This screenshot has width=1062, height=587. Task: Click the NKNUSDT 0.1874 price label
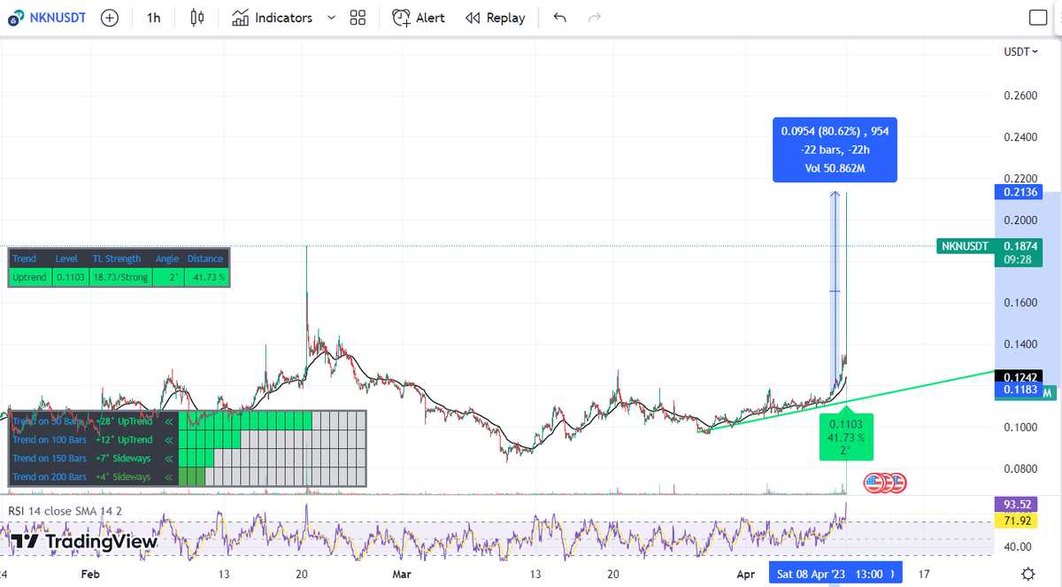992,246
